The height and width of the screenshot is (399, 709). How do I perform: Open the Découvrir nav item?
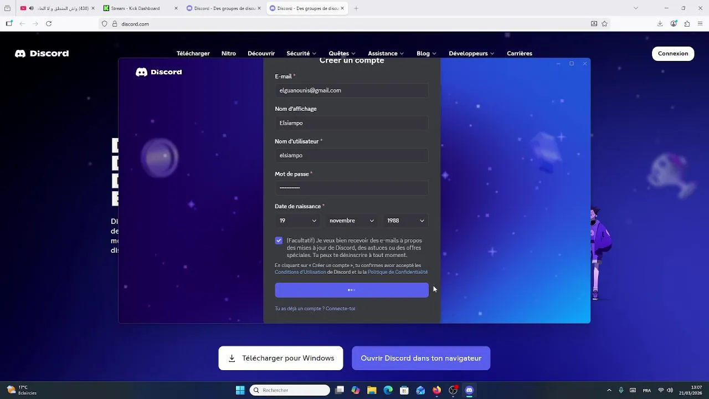tap(261, 54)
